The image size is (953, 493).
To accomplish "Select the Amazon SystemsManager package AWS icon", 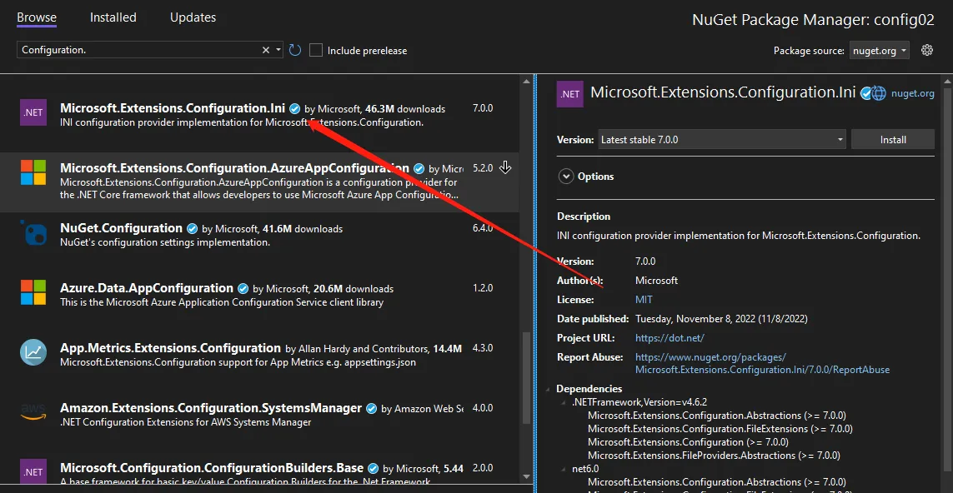I will 33,412.
